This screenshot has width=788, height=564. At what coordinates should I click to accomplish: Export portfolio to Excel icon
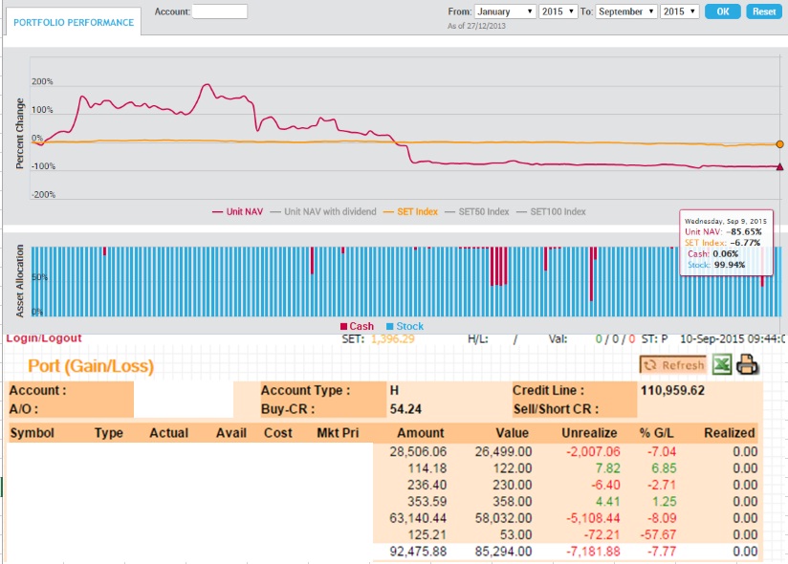click(x=722, y=364)
